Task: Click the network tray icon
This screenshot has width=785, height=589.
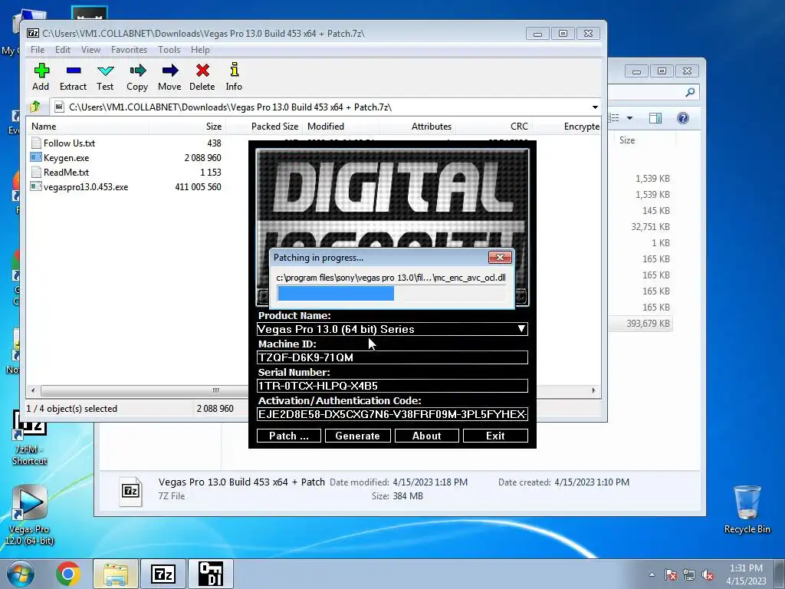Action: point(689,574)
